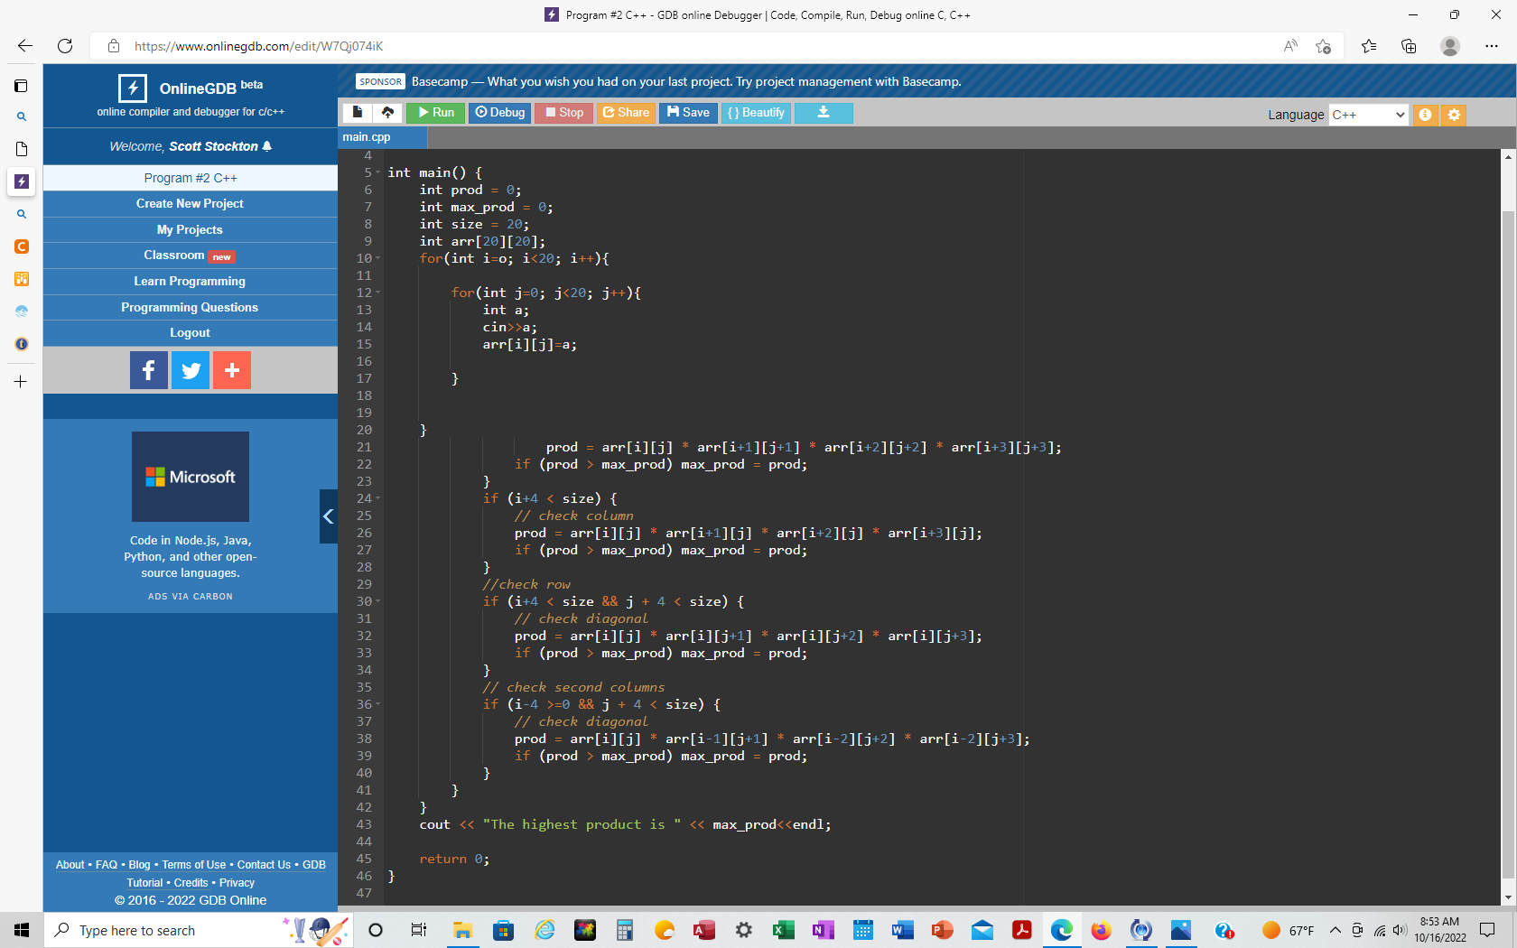The width and height of the screenshot is (1517, 948).
Task: Click the OnlineGDB lightning bolt logo
Action: [x=133, y=88]
